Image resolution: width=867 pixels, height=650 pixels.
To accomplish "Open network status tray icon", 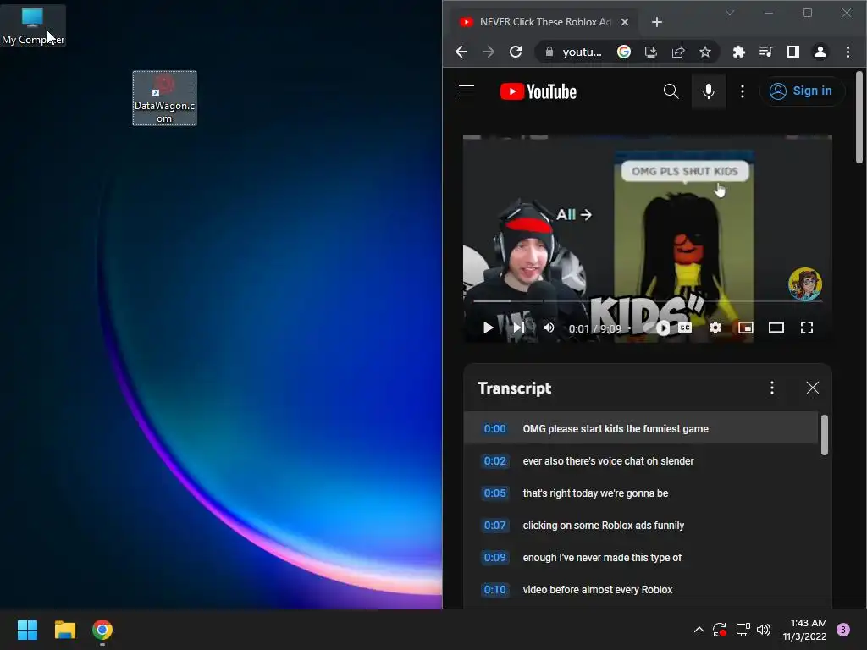I will (x=743, y=630).
